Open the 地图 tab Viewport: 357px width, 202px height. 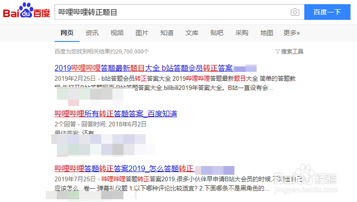(x=267, y=33)
